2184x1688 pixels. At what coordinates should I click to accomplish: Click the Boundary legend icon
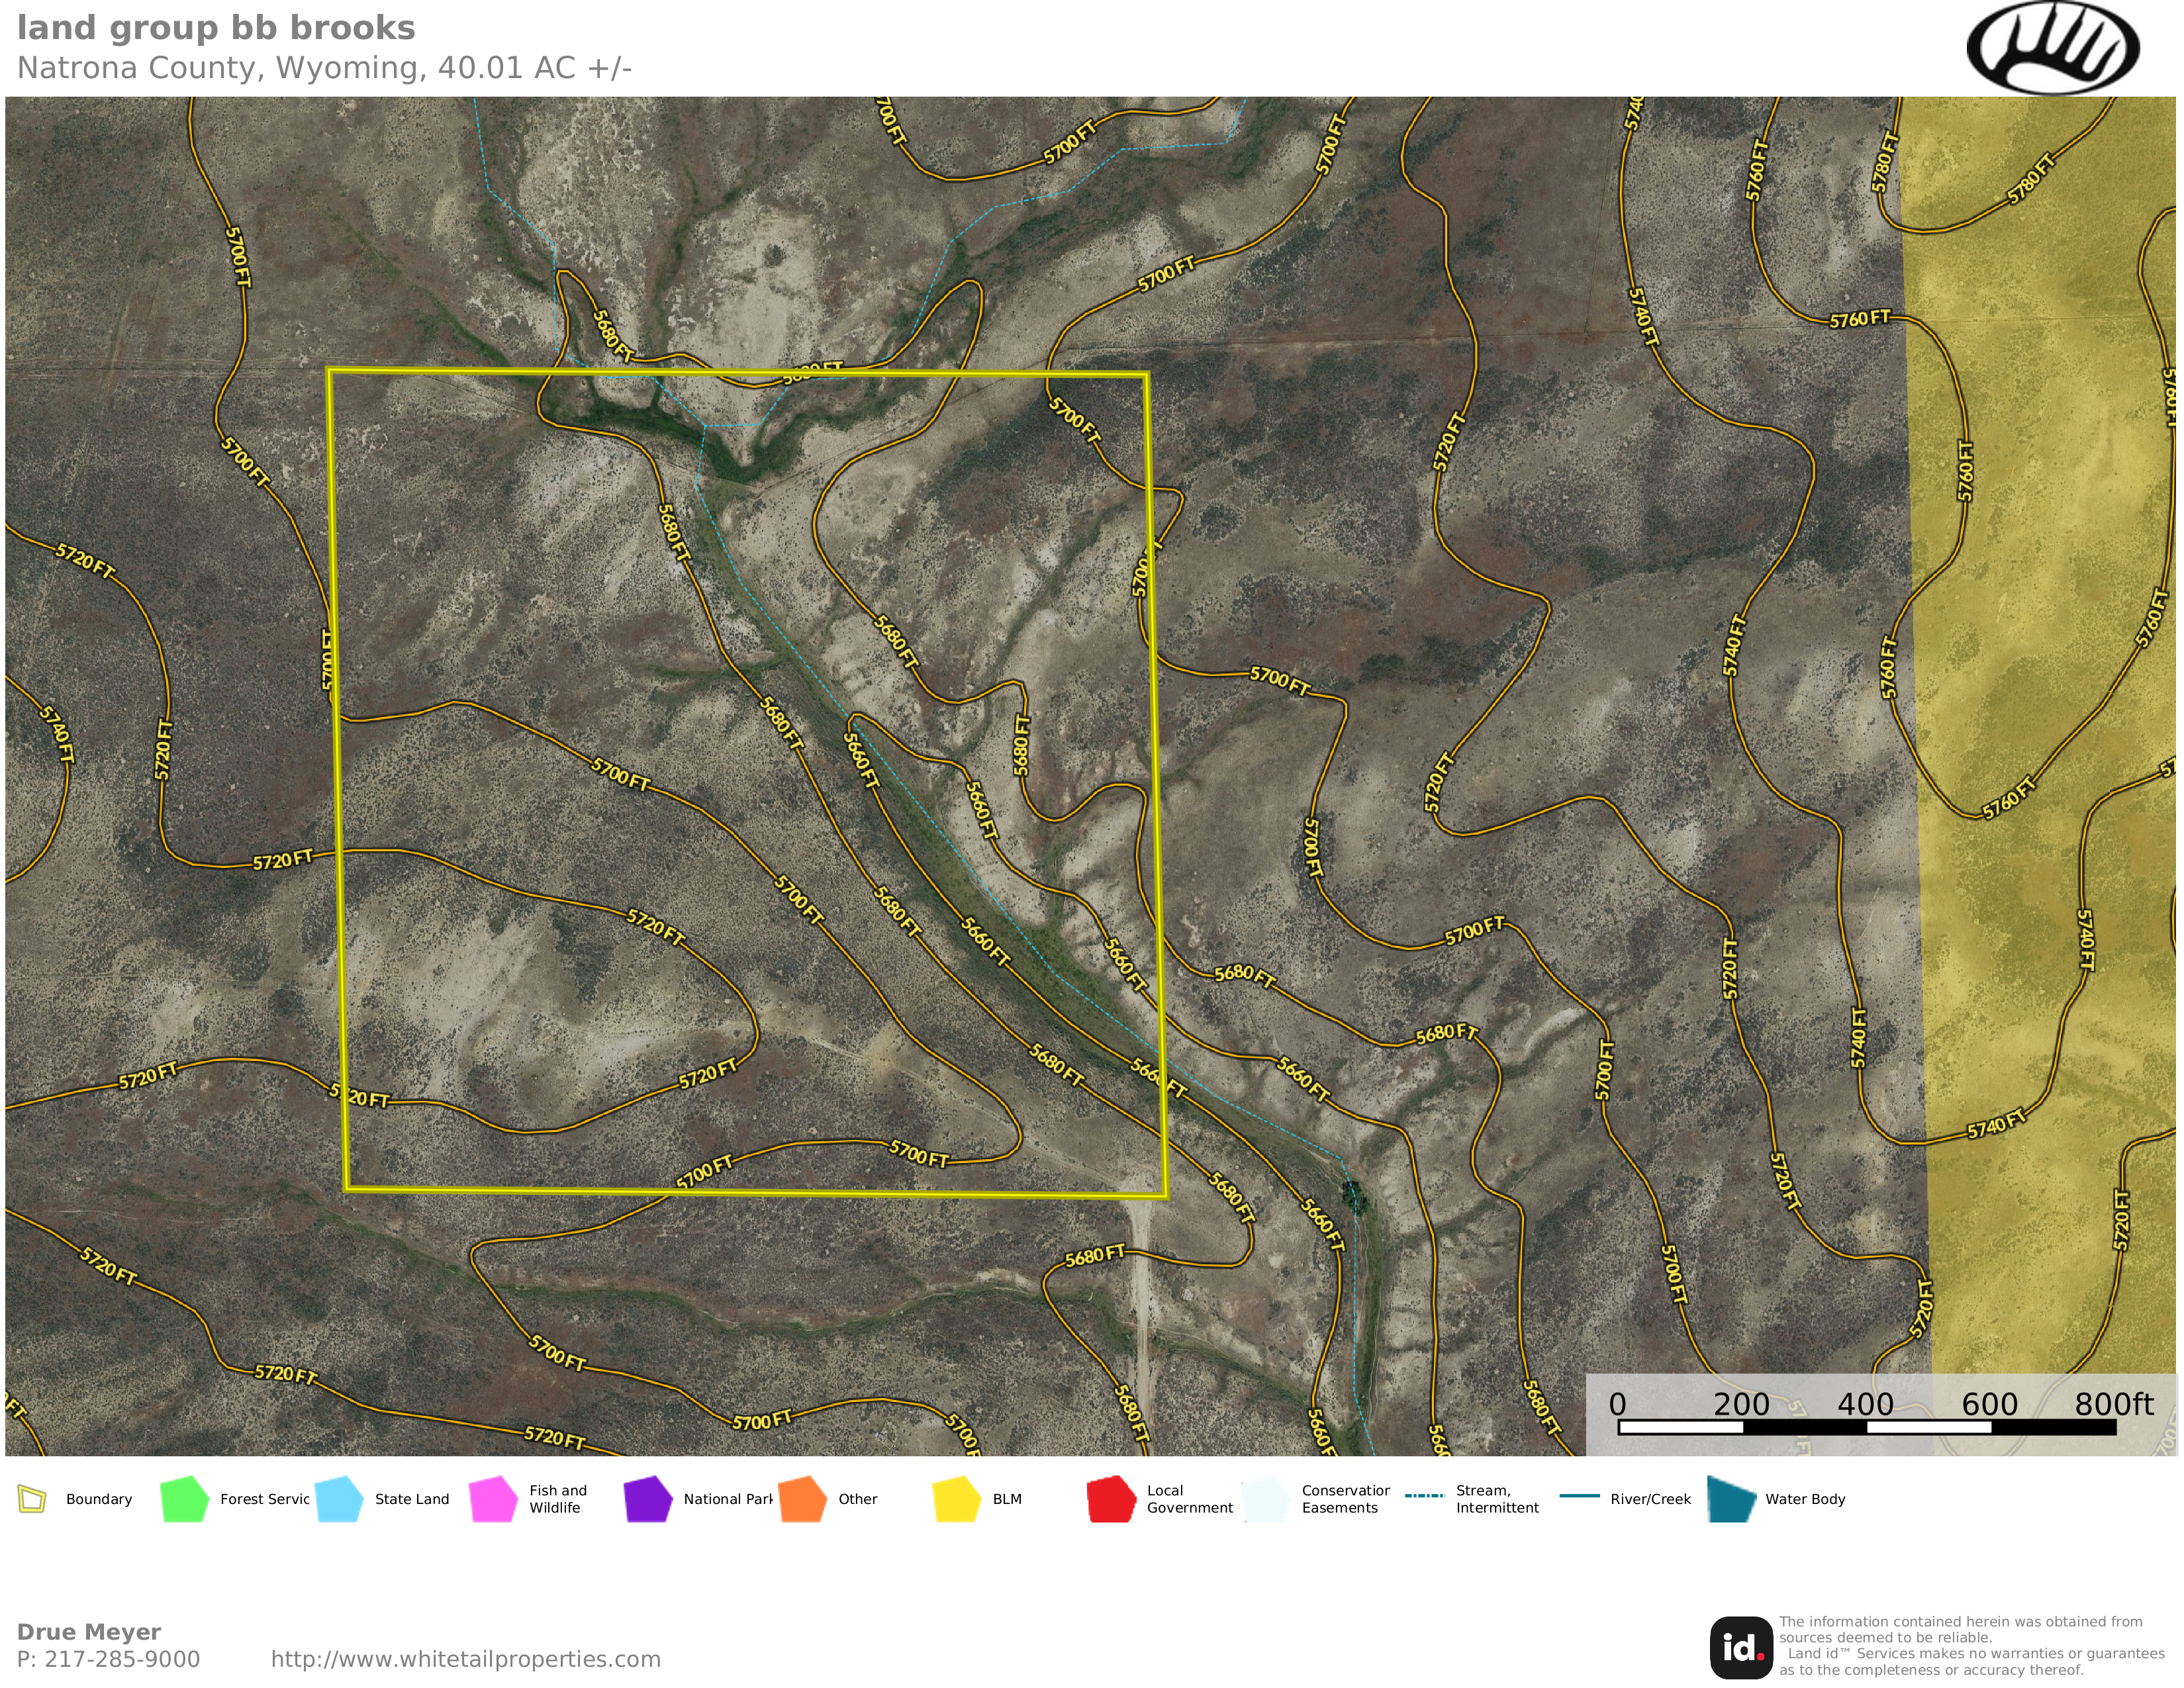33,1499
